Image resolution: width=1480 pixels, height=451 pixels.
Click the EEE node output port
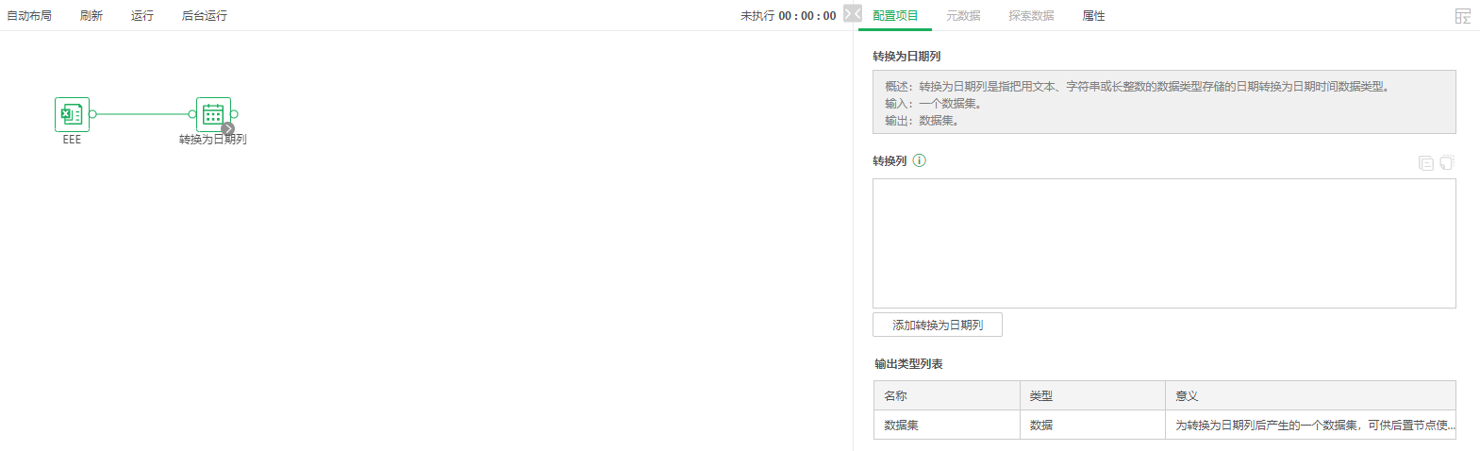(92, 114)
